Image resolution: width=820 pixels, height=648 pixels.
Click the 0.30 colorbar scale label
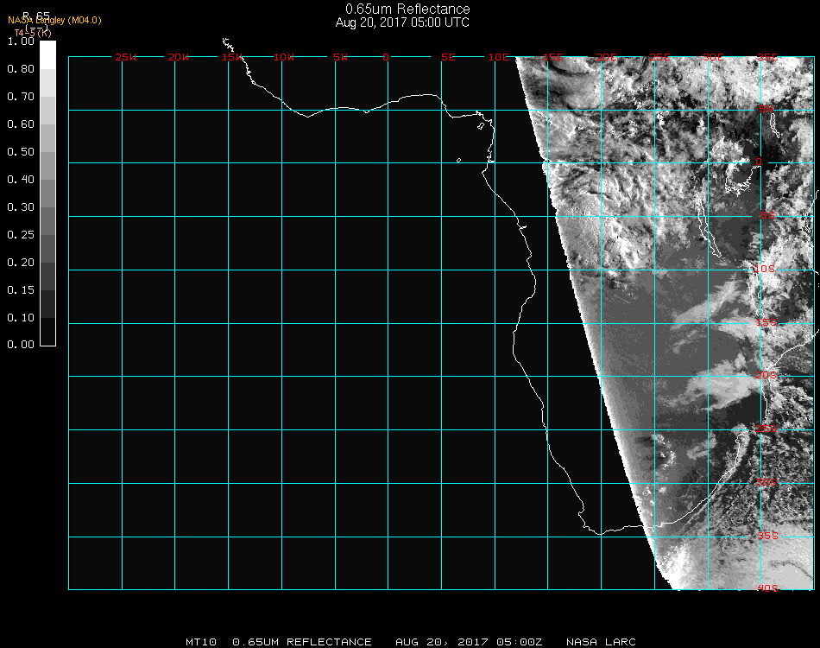tap(21, 207)
